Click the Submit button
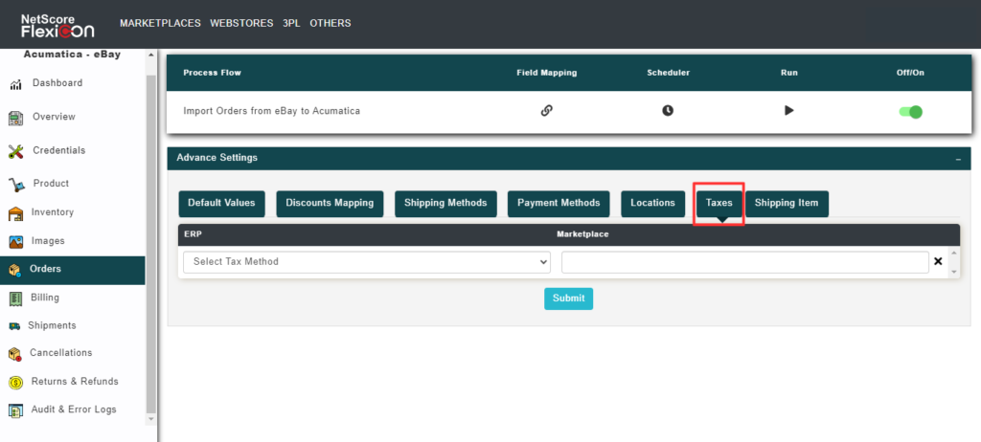The image size is (981, 442). [568, 298]
